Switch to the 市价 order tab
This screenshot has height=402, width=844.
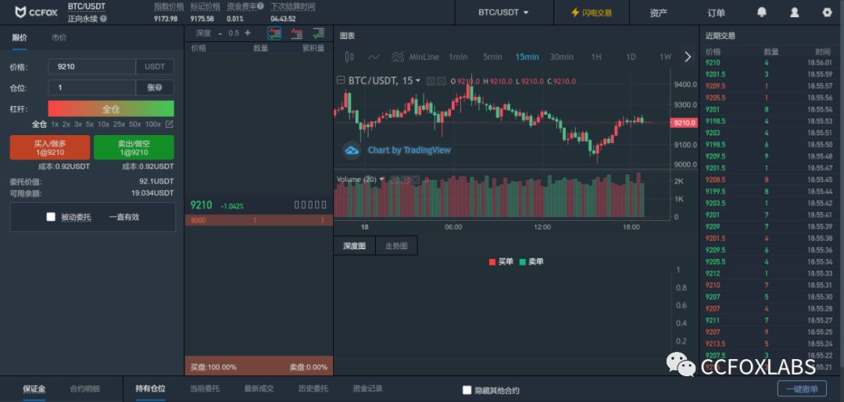[59, 38]
